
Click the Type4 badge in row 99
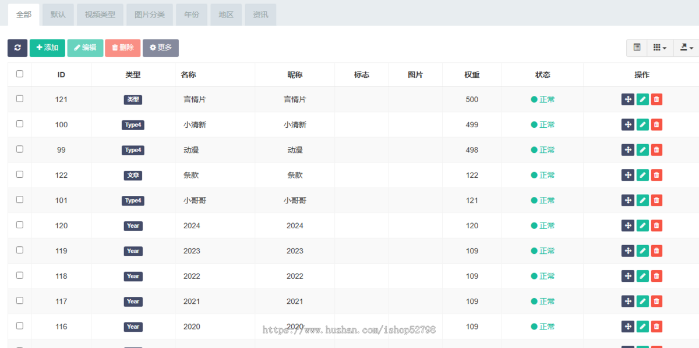click(x=133, y=150)
